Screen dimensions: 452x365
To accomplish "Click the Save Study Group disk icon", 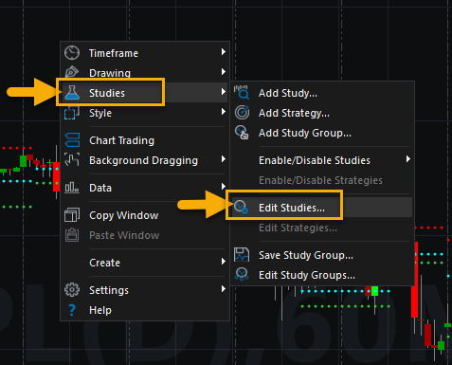I will tap(242, 255).
